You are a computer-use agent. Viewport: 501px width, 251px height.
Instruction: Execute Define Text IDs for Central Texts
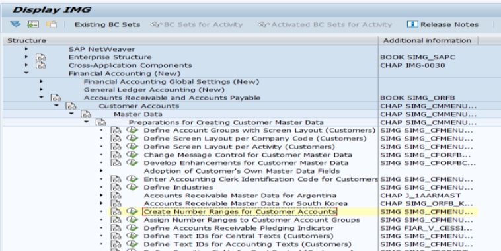(132, 236)
